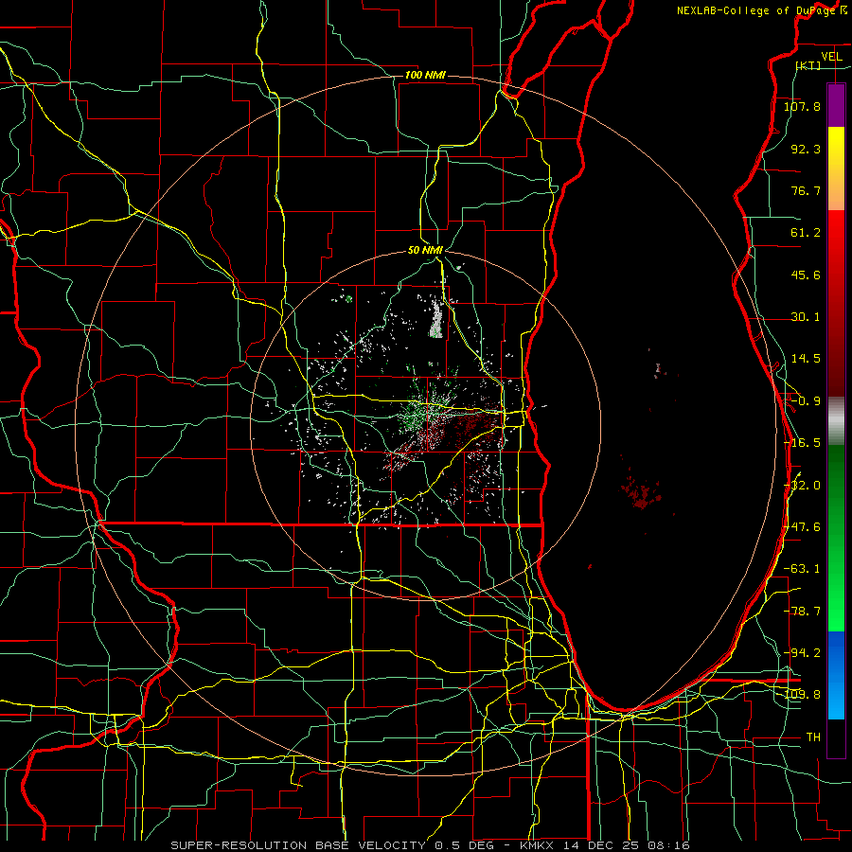Click the blue segment of the color bar

coord(836,675)
